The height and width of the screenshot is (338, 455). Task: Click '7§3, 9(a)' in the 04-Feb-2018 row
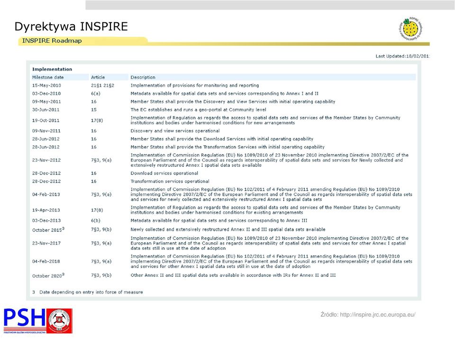click(101, 261)
